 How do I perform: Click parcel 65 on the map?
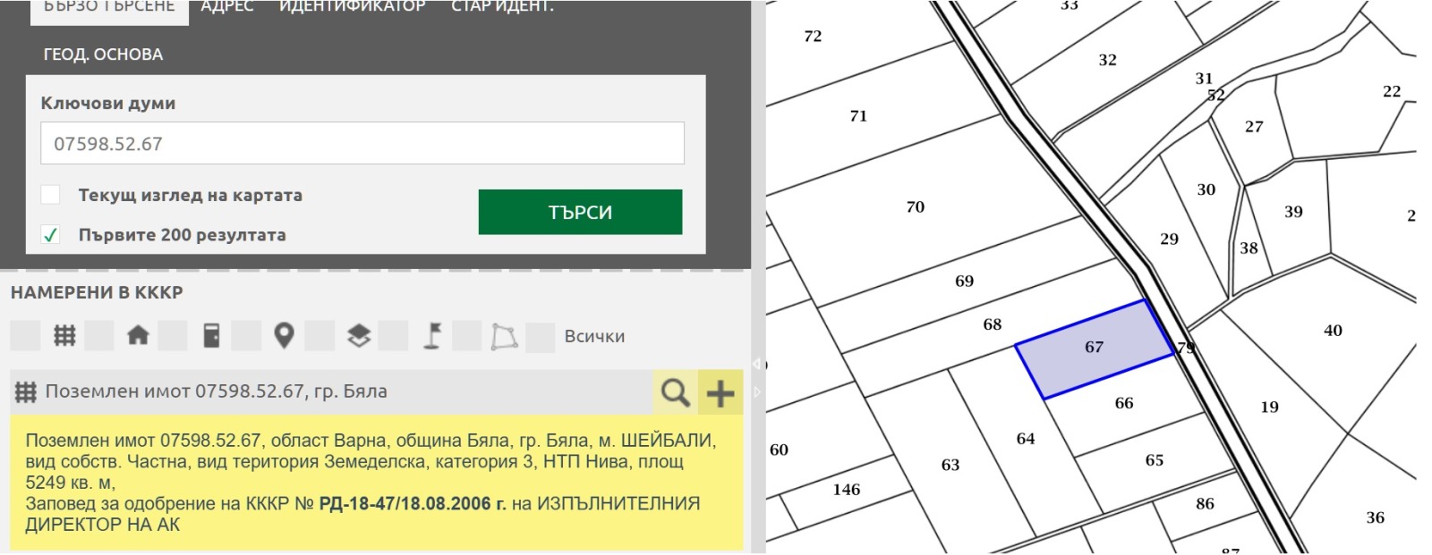pos(1155,461)
